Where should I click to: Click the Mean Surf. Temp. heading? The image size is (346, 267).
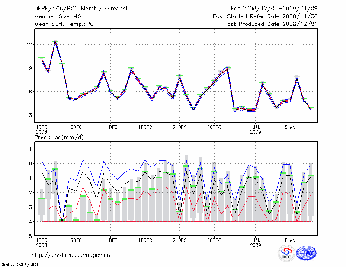point(64,24)
